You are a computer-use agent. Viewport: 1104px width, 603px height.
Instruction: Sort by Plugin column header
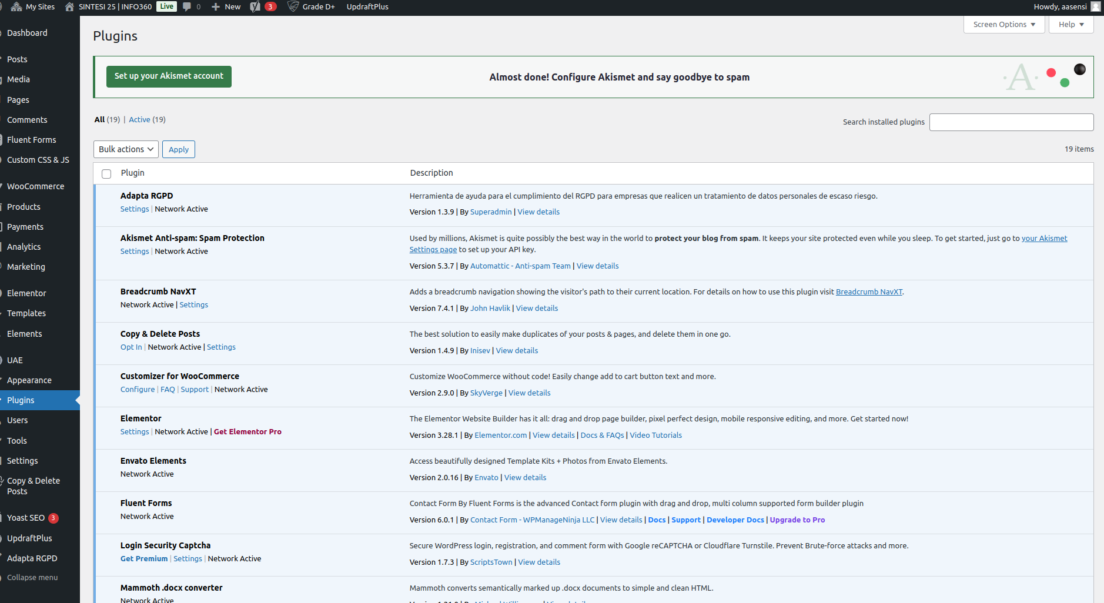click(x=132, y=173)
